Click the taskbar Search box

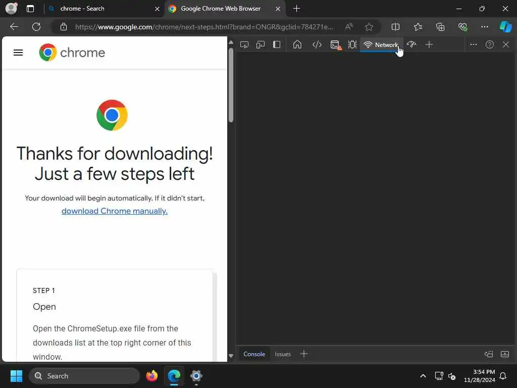[x=84, y=376]
